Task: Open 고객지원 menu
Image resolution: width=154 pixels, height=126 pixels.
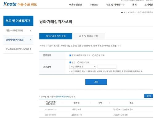Action: 149,5
